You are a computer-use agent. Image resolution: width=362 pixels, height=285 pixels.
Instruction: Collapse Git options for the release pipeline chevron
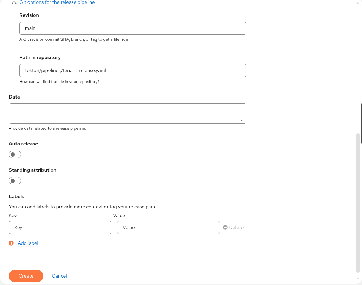pos(14,2)
